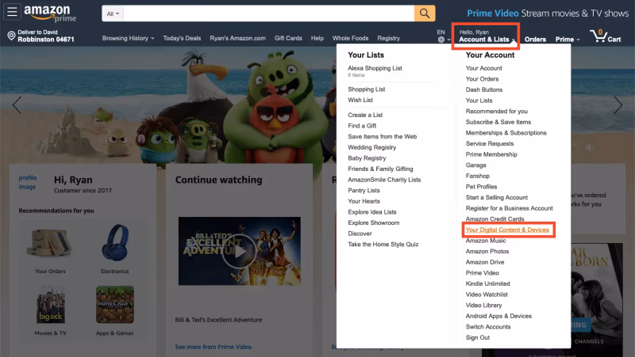Click See more from Prime Video
Image resolution: width=635 pixels, height=357 pixels.
(x=213, y=347)
